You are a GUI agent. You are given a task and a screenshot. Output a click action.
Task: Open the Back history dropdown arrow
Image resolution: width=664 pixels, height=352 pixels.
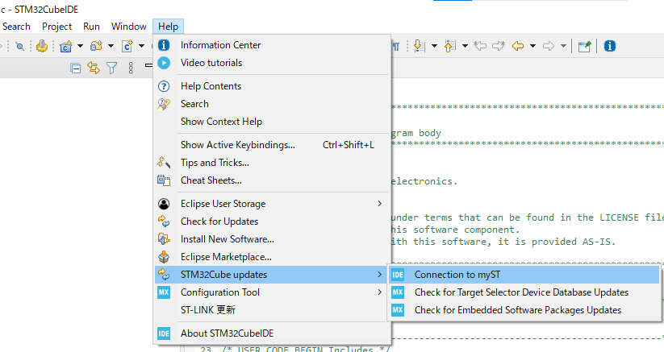(x=532, y=46)
